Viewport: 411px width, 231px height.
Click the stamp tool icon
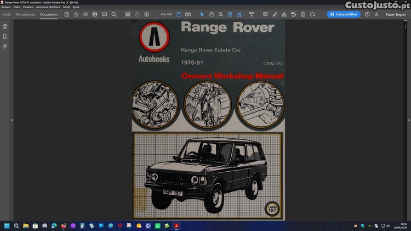pyautogui.click(x=294, y=14)
